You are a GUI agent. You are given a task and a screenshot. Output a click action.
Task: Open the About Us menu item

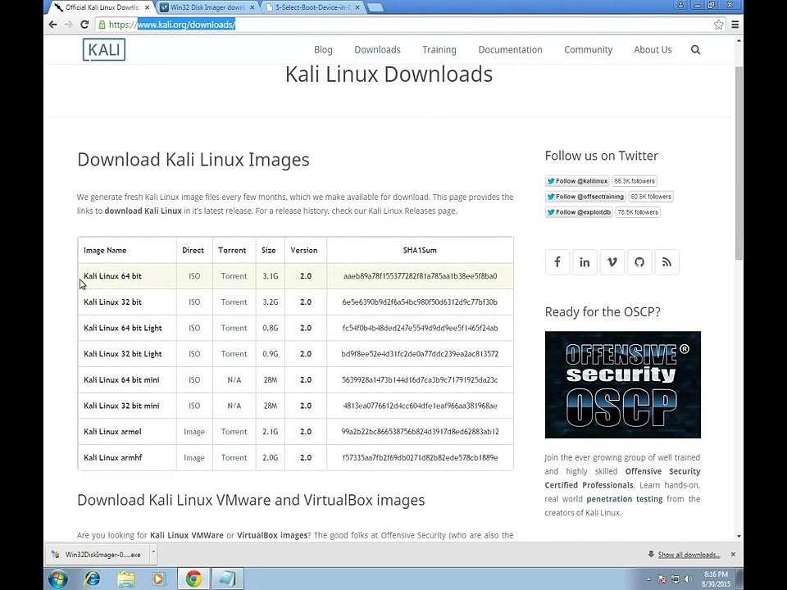(653, 50)
